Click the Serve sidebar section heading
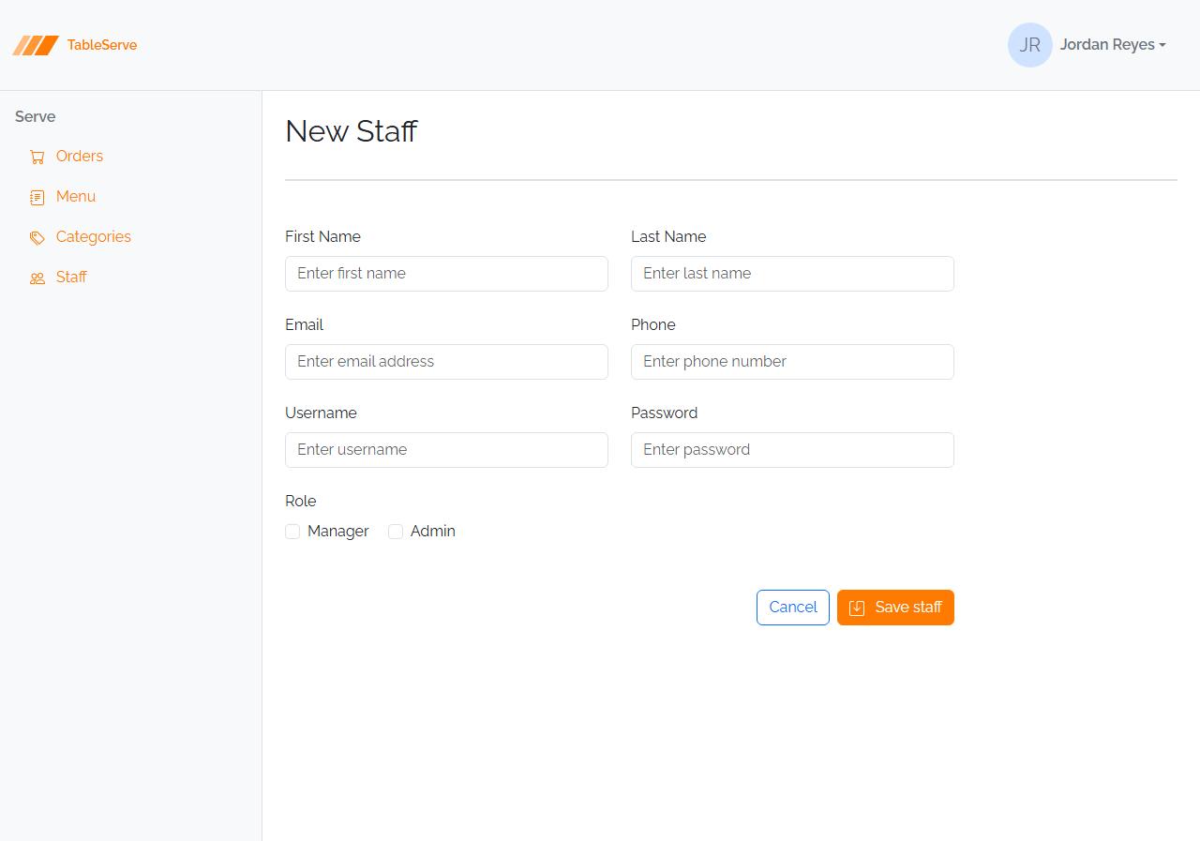1200x841 pixels. pyautogui.click(x=36, y=117)
